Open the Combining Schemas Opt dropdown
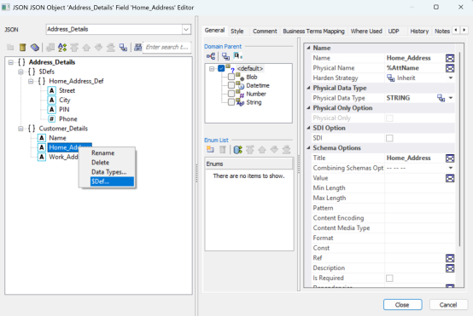473x316 pixels. [x=451, y=168]
